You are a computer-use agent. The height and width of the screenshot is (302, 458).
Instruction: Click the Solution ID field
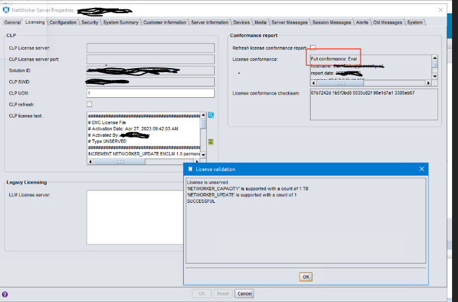click(151, 71)
